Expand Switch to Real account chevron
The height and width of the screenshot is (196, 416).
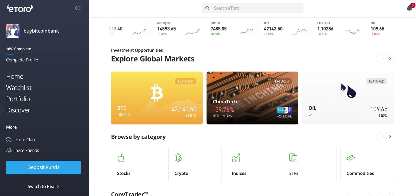click(58, 187)
